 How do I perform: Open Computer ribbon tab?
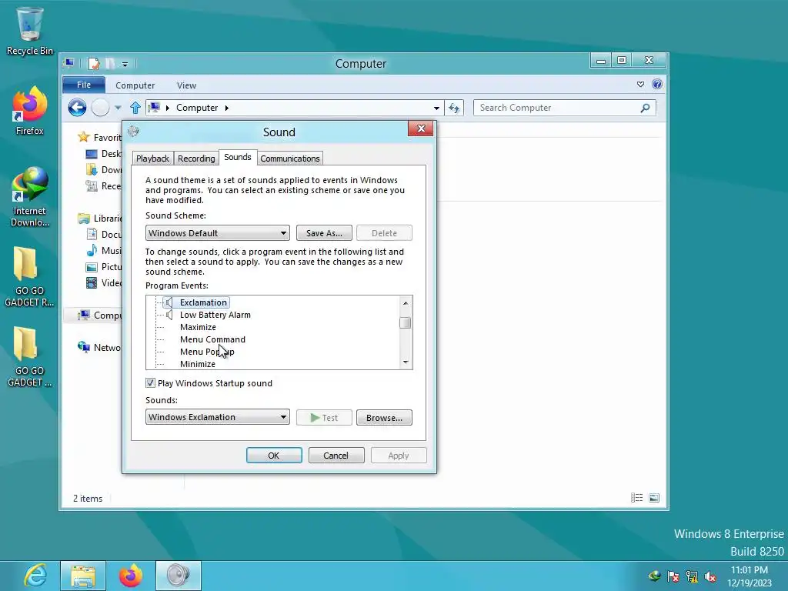click(x=135, y=85)
